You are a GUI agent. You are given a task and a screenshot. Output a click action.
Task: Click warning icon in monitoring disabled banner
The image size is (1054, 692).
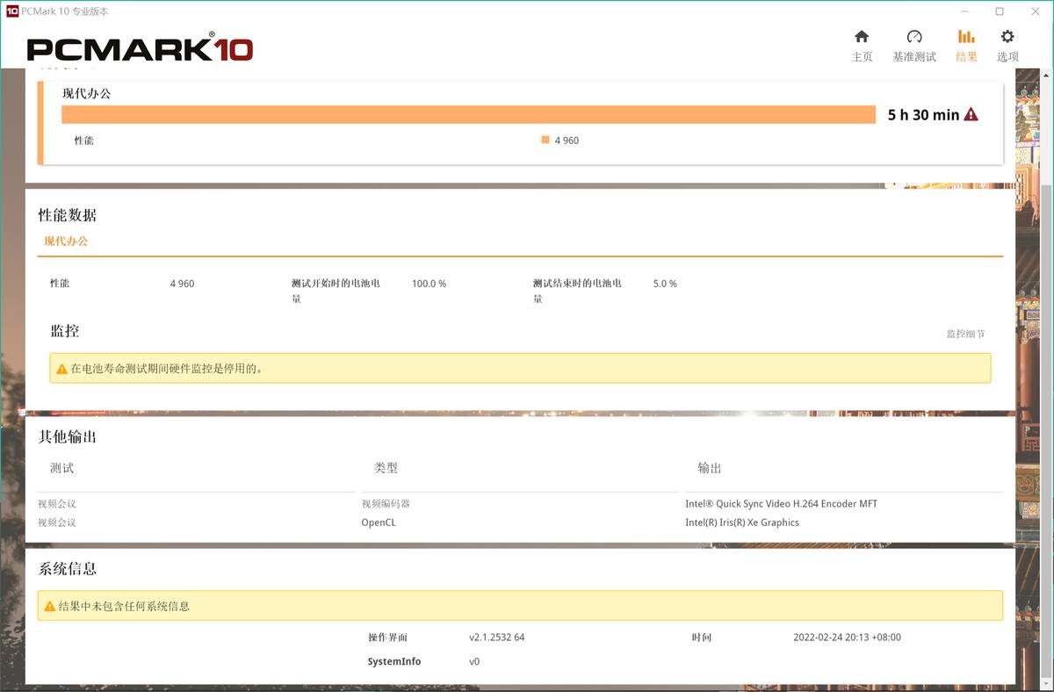tap(60, 367)
